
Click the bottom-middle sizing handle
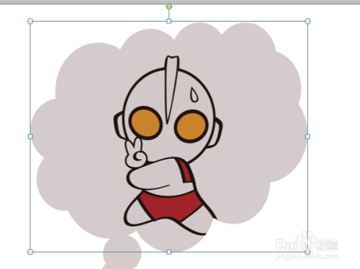click(169, 252)
